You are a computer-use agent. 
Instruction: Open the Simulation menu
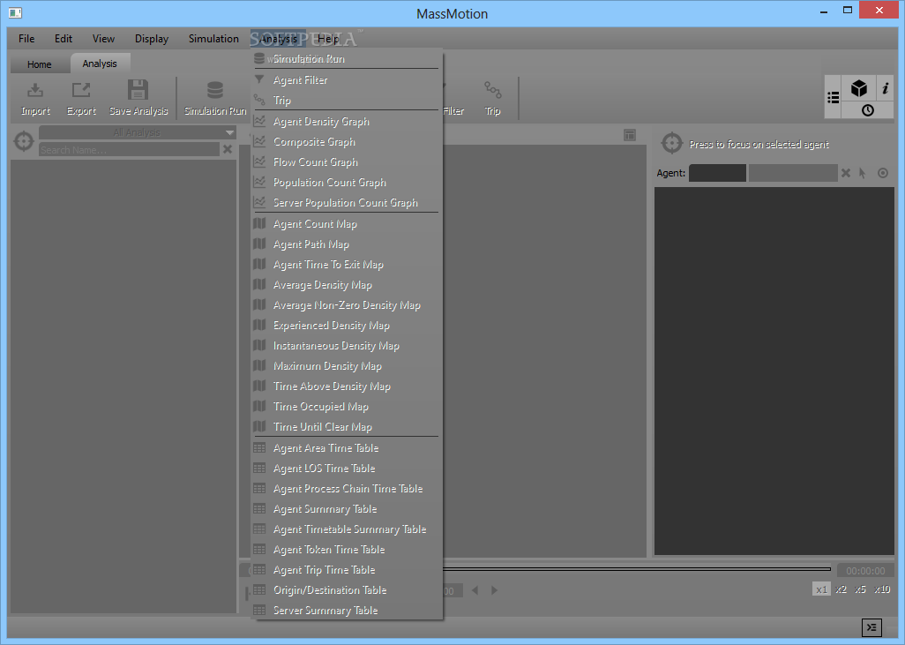click(213, 39)
